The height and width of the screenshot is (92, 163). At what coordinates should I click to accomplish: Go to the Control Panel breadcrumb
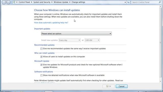(x=24, y=2)
